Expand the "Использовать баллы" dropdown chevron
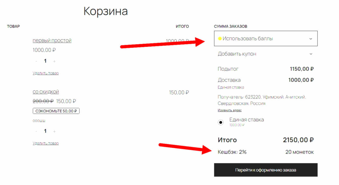The image size is (339, 185). point(311,39)
